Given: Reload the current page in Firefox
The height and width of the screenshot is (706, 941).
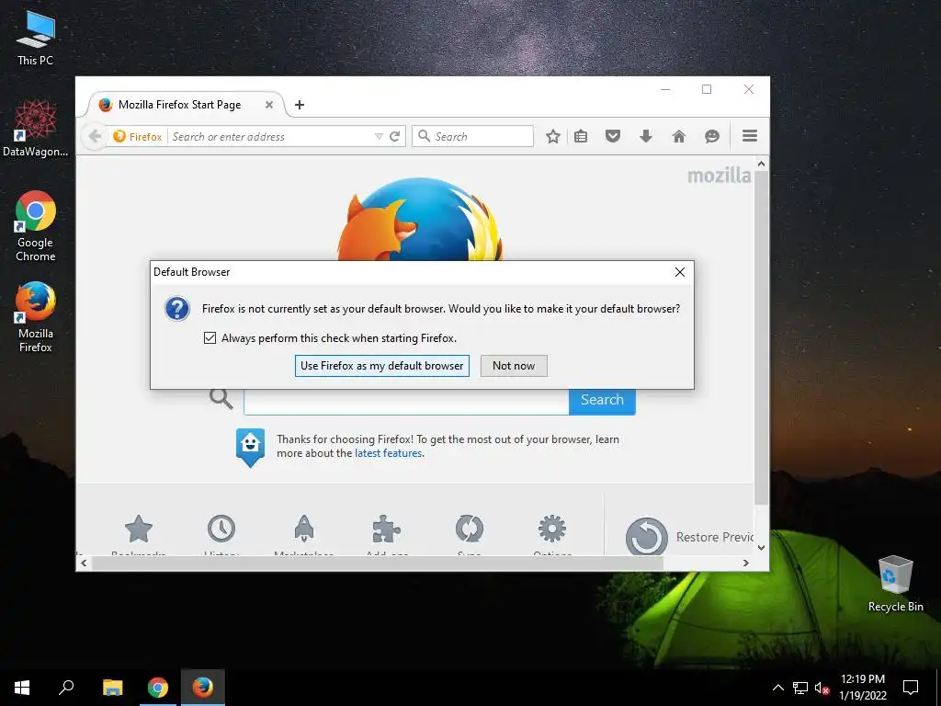Looking at the screenshot, I should (x=394, y=136).
